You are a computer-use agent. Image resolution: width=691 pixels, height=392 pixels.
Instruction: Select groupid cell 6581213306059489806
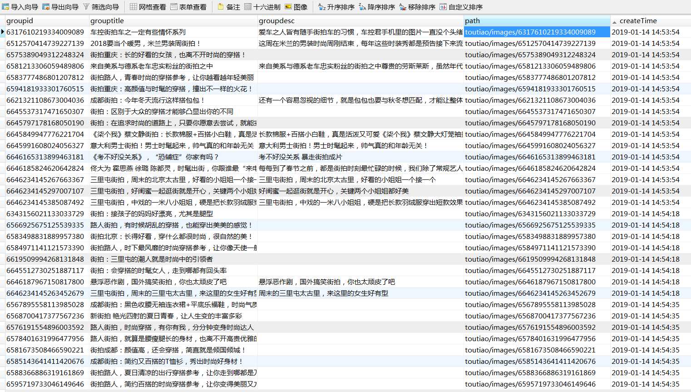coord(47,66)
